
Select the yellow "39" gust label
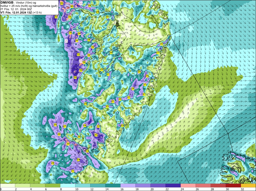coord(84,62)
